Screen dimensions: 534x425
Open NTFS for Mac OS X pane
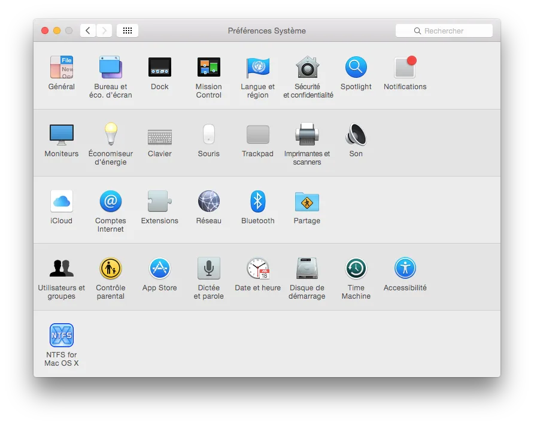coord(62,335)
